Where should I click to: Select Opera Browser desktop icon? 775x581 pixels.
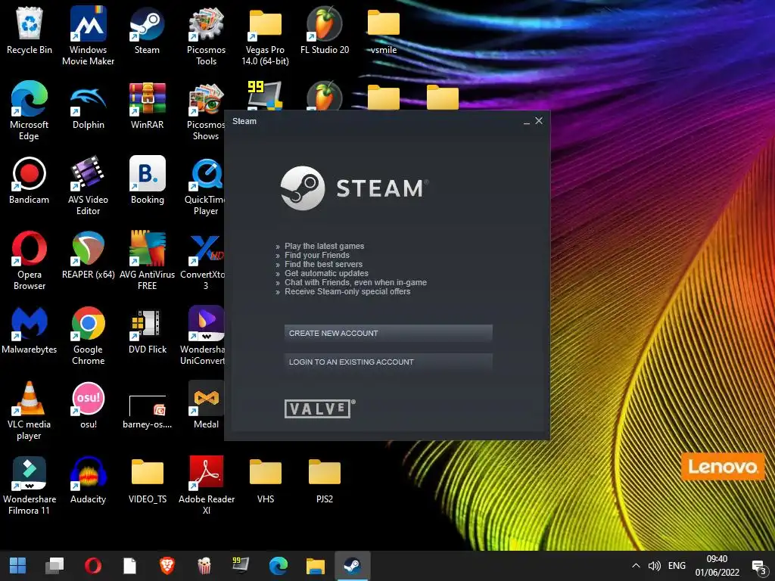coord(30,261)
